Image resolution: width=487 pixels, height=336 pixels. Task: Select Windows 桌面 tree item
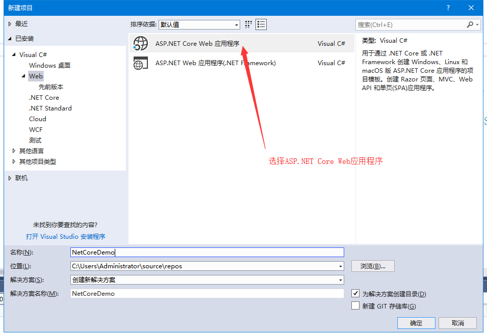click(x=49, y=65)
